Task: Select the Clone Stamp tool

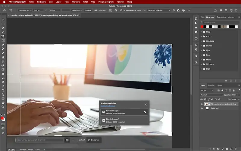Action: coord(3,57)
